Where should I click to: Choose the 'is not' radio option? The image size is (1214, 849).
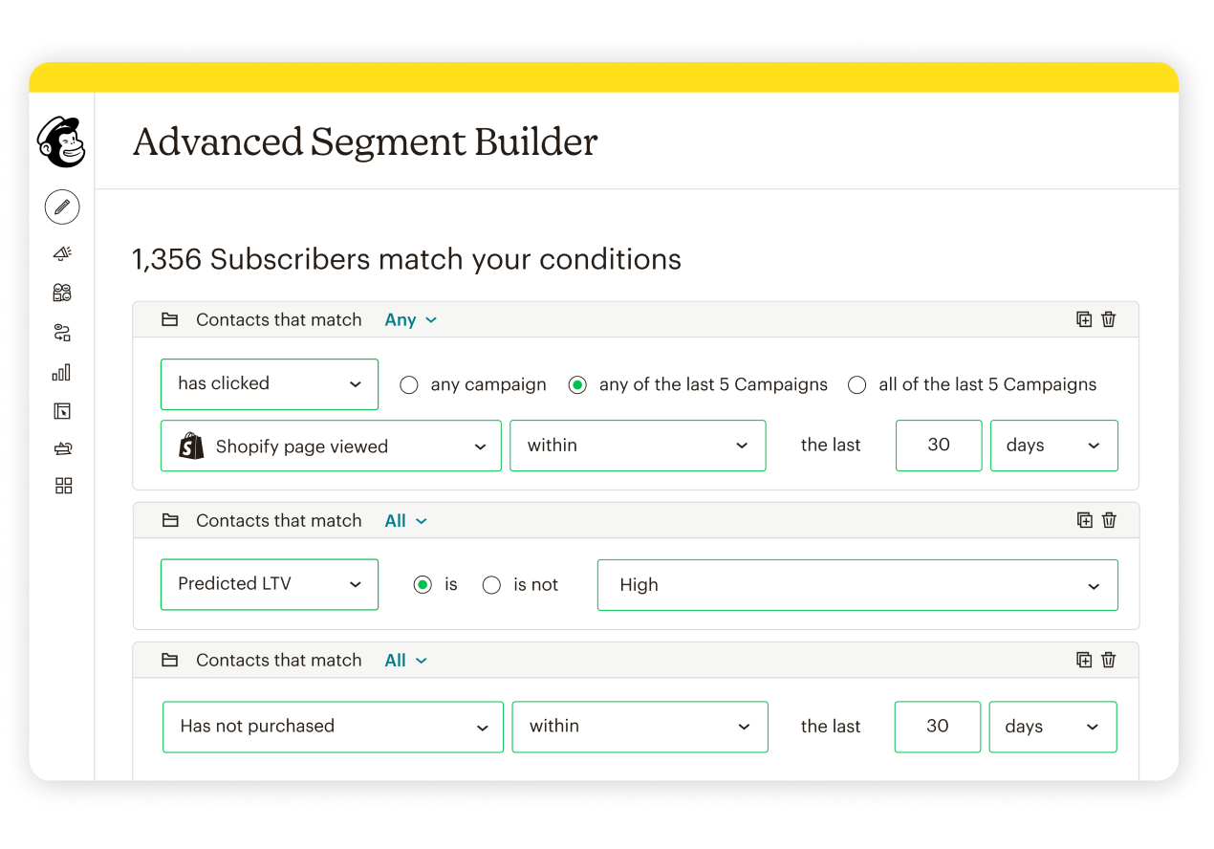(x=491, y=585)
